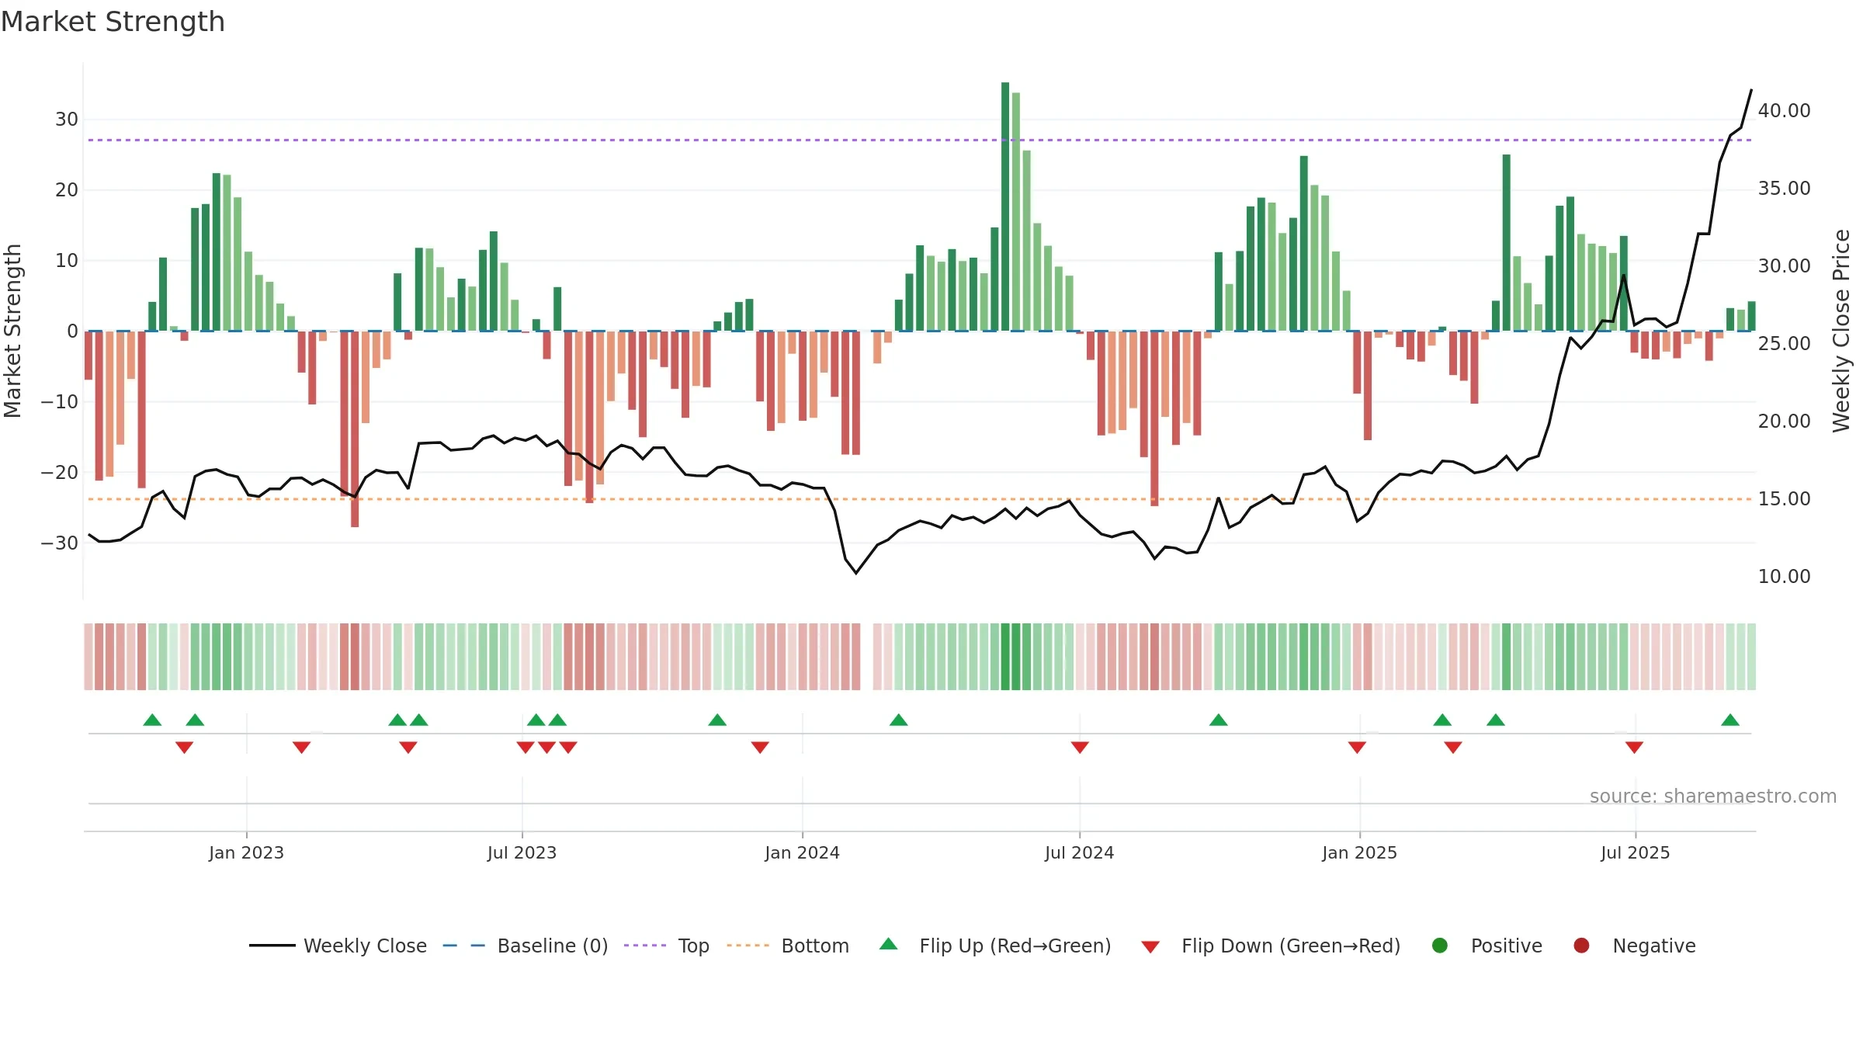1863x1048 pixels.
Task: Select the last flip-up marker at far right
Action: 1730,720
